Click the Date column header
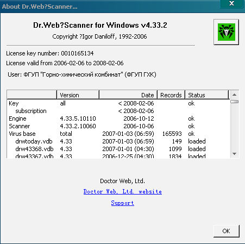 click(128, 95)
